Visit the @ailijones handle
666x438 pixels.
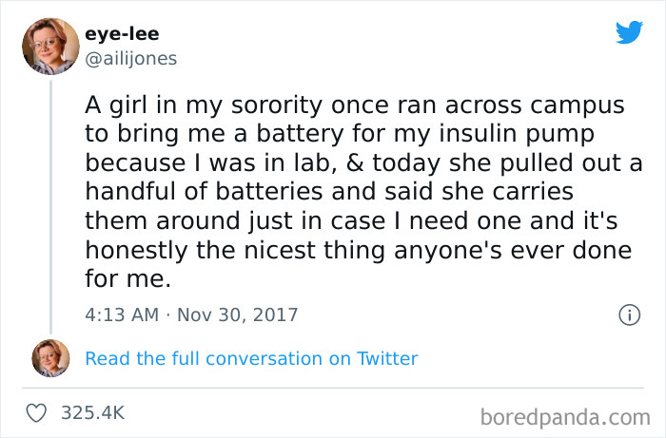click(131, 58)
